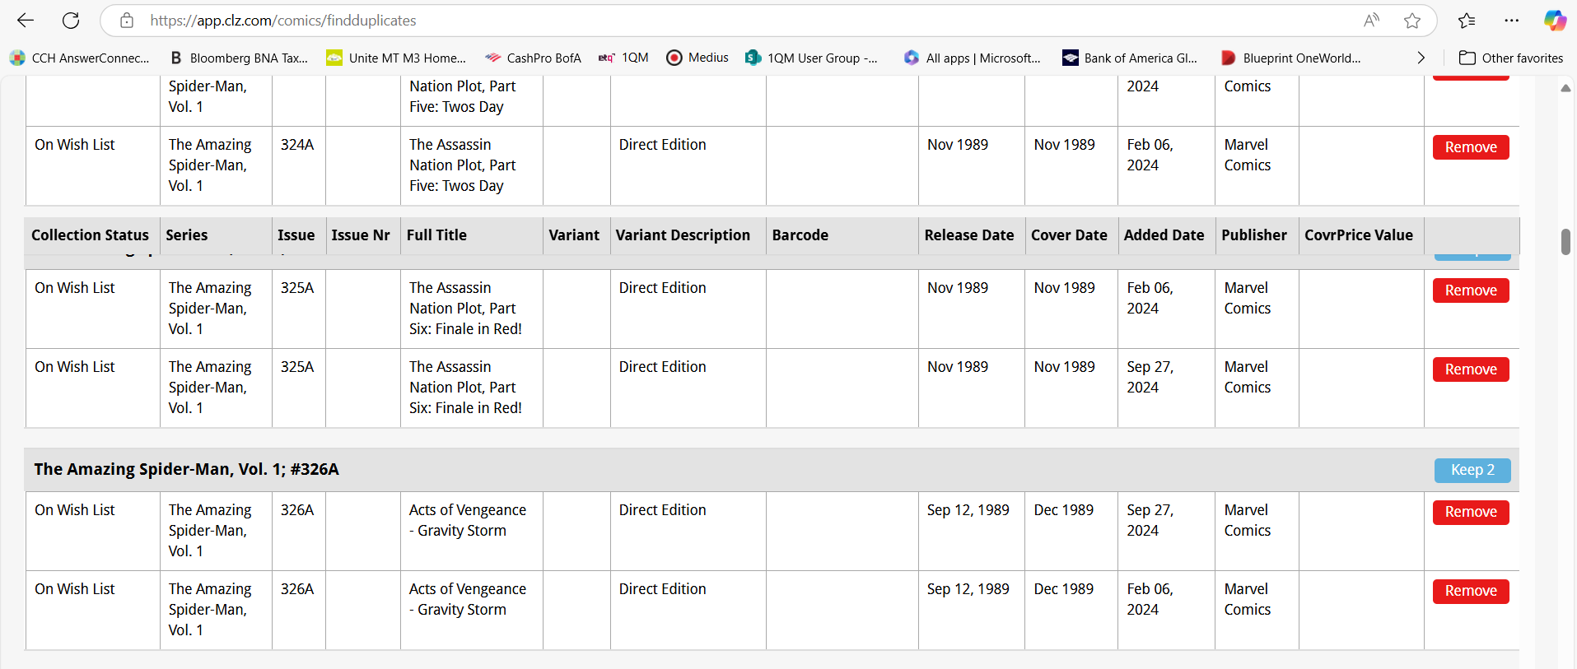Image resolution: width=1577 pixels, height=669 pixels.
Task: Select 'Acts of Vengeance - Gravity Storm' added Feb 06, 2024
Action: tap(468, 599)
